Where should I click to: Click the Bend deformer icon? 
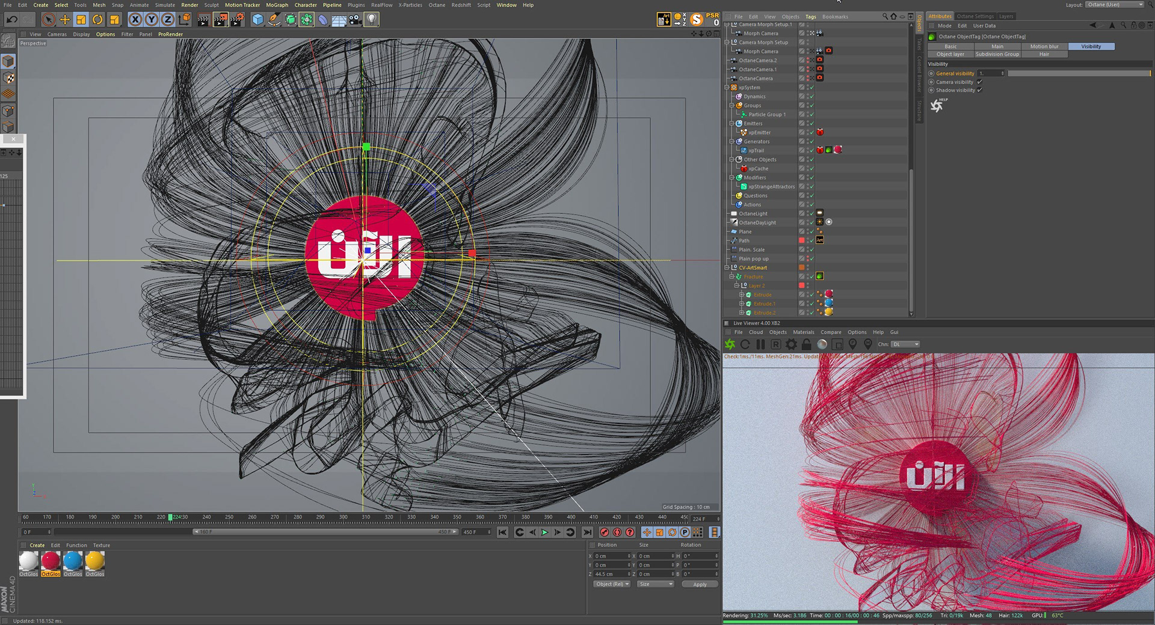(323, 20)
